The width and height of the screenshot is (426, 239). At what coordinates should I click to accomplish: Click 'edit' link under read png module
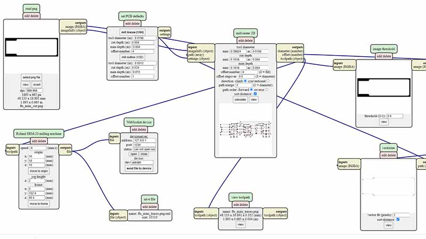(27, 16)
